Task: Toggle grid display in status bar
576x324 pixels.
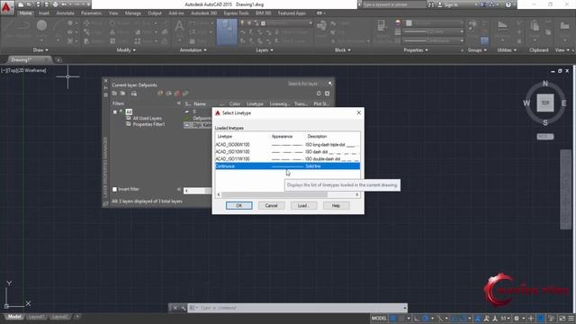Action: pos(393,318)
